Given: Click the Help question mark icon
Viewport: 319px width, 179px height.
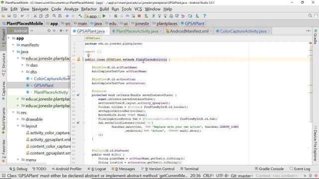Looking at the screenshot, I should 204,16.
